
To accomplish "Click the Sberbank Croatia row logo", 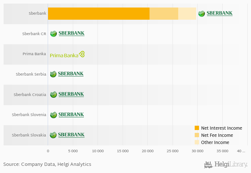I will click(67, 94).
